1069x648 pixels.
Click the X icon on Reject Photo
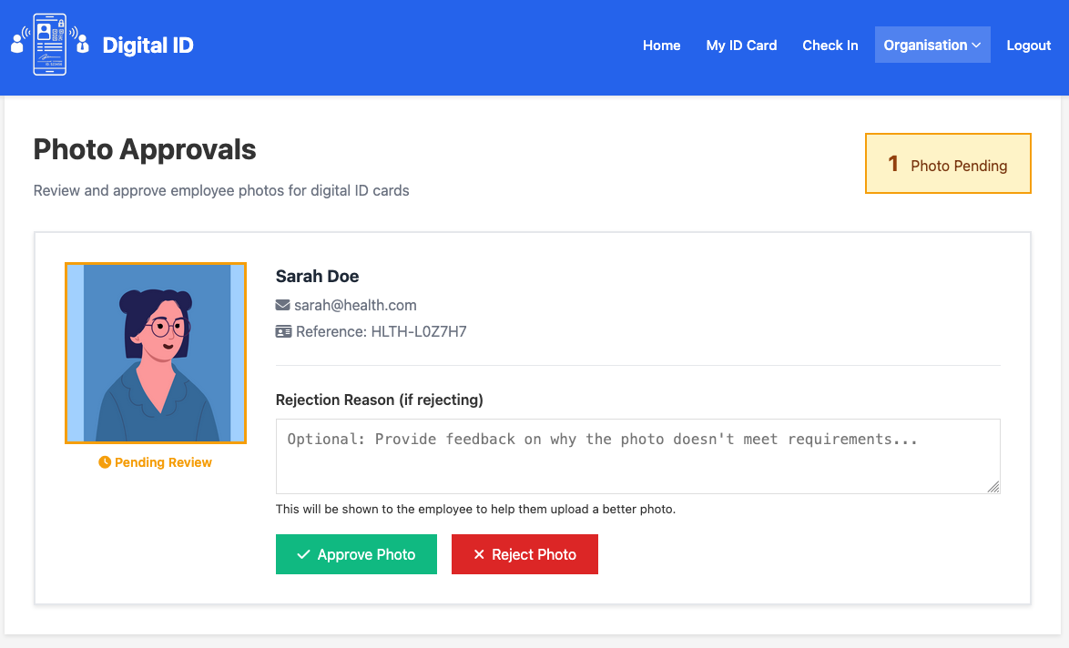pyautogui.click(x=479, y=555)
